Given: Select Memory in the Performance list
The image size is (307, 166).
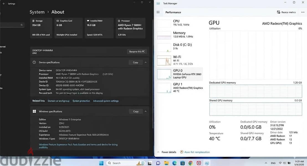Looking at the screenshot, I should tap(180, 35).
